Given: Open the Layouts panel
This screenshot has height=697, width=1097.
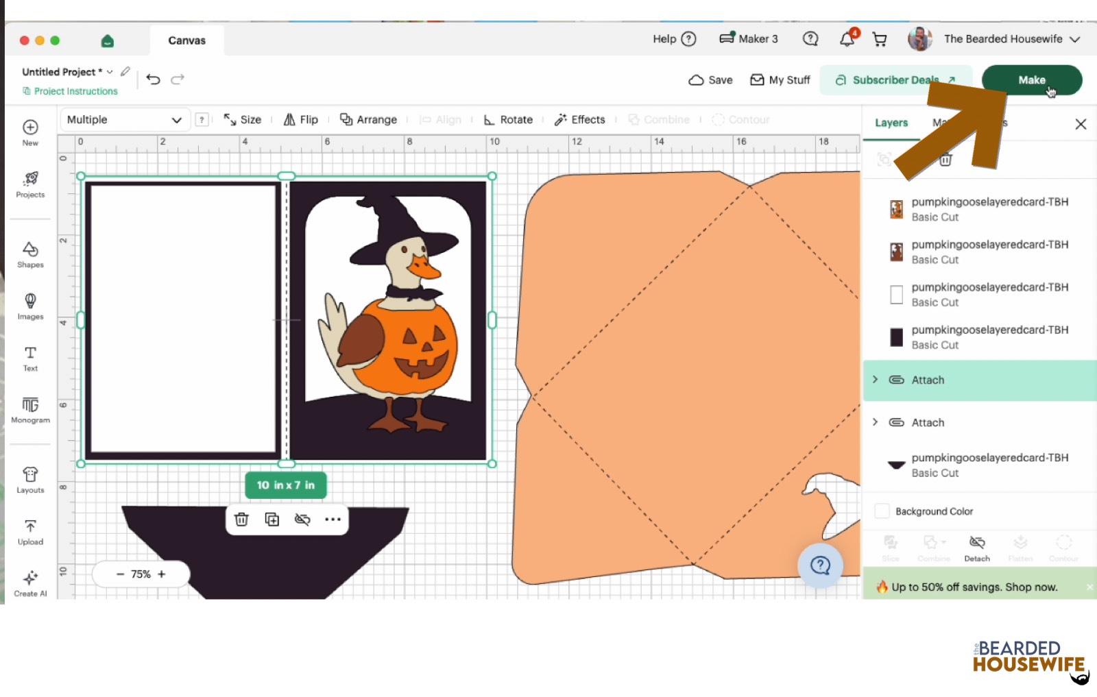Looking at the screenshot, I should click(30, 480).
